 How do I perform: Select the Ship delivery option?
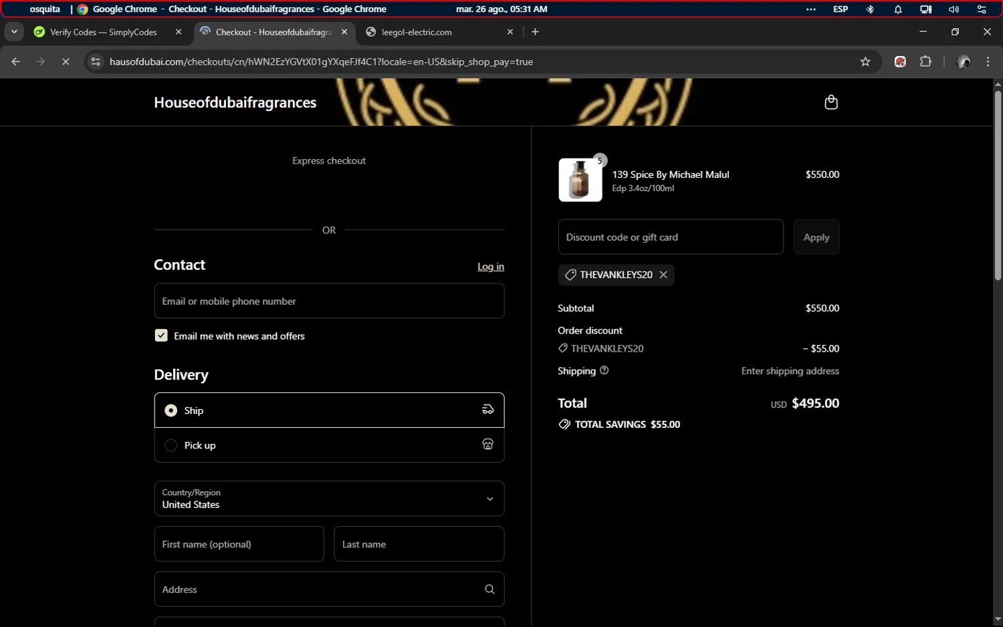coord(329,410)
